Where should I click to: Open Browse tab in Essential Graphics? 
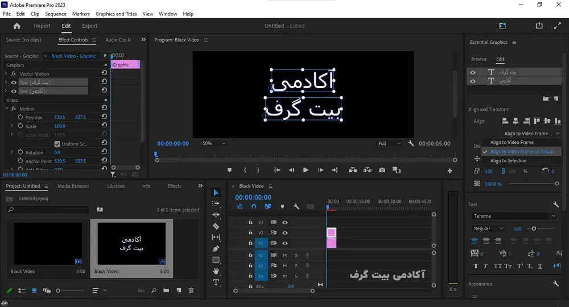coord(479,59)
